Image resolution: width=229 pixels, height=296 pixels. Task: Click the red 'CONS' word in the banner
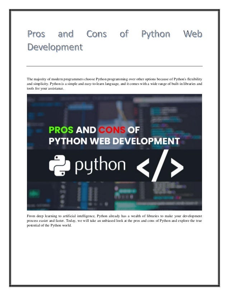(x=112, y=130)
